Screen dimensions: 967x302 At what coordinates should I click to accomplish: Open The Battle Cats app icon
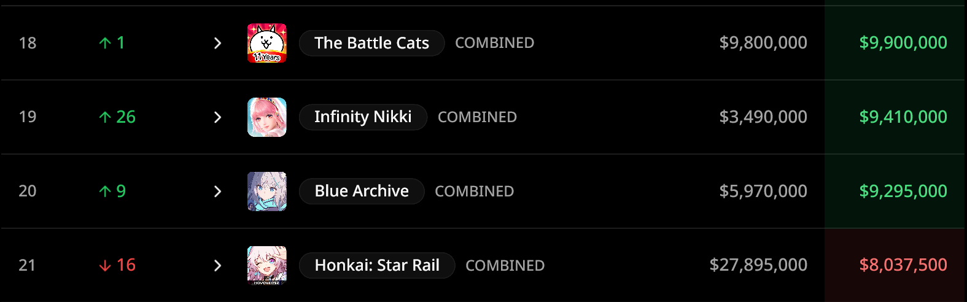point(267,43)
